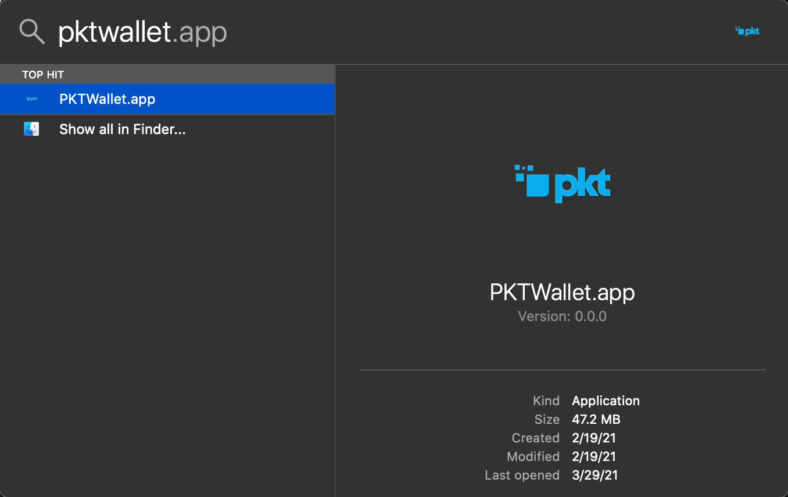The height and width of the screenshot is (497, 788).
Task: Click the Last opened 3/29/21 entry
Action: click(595, 475)
